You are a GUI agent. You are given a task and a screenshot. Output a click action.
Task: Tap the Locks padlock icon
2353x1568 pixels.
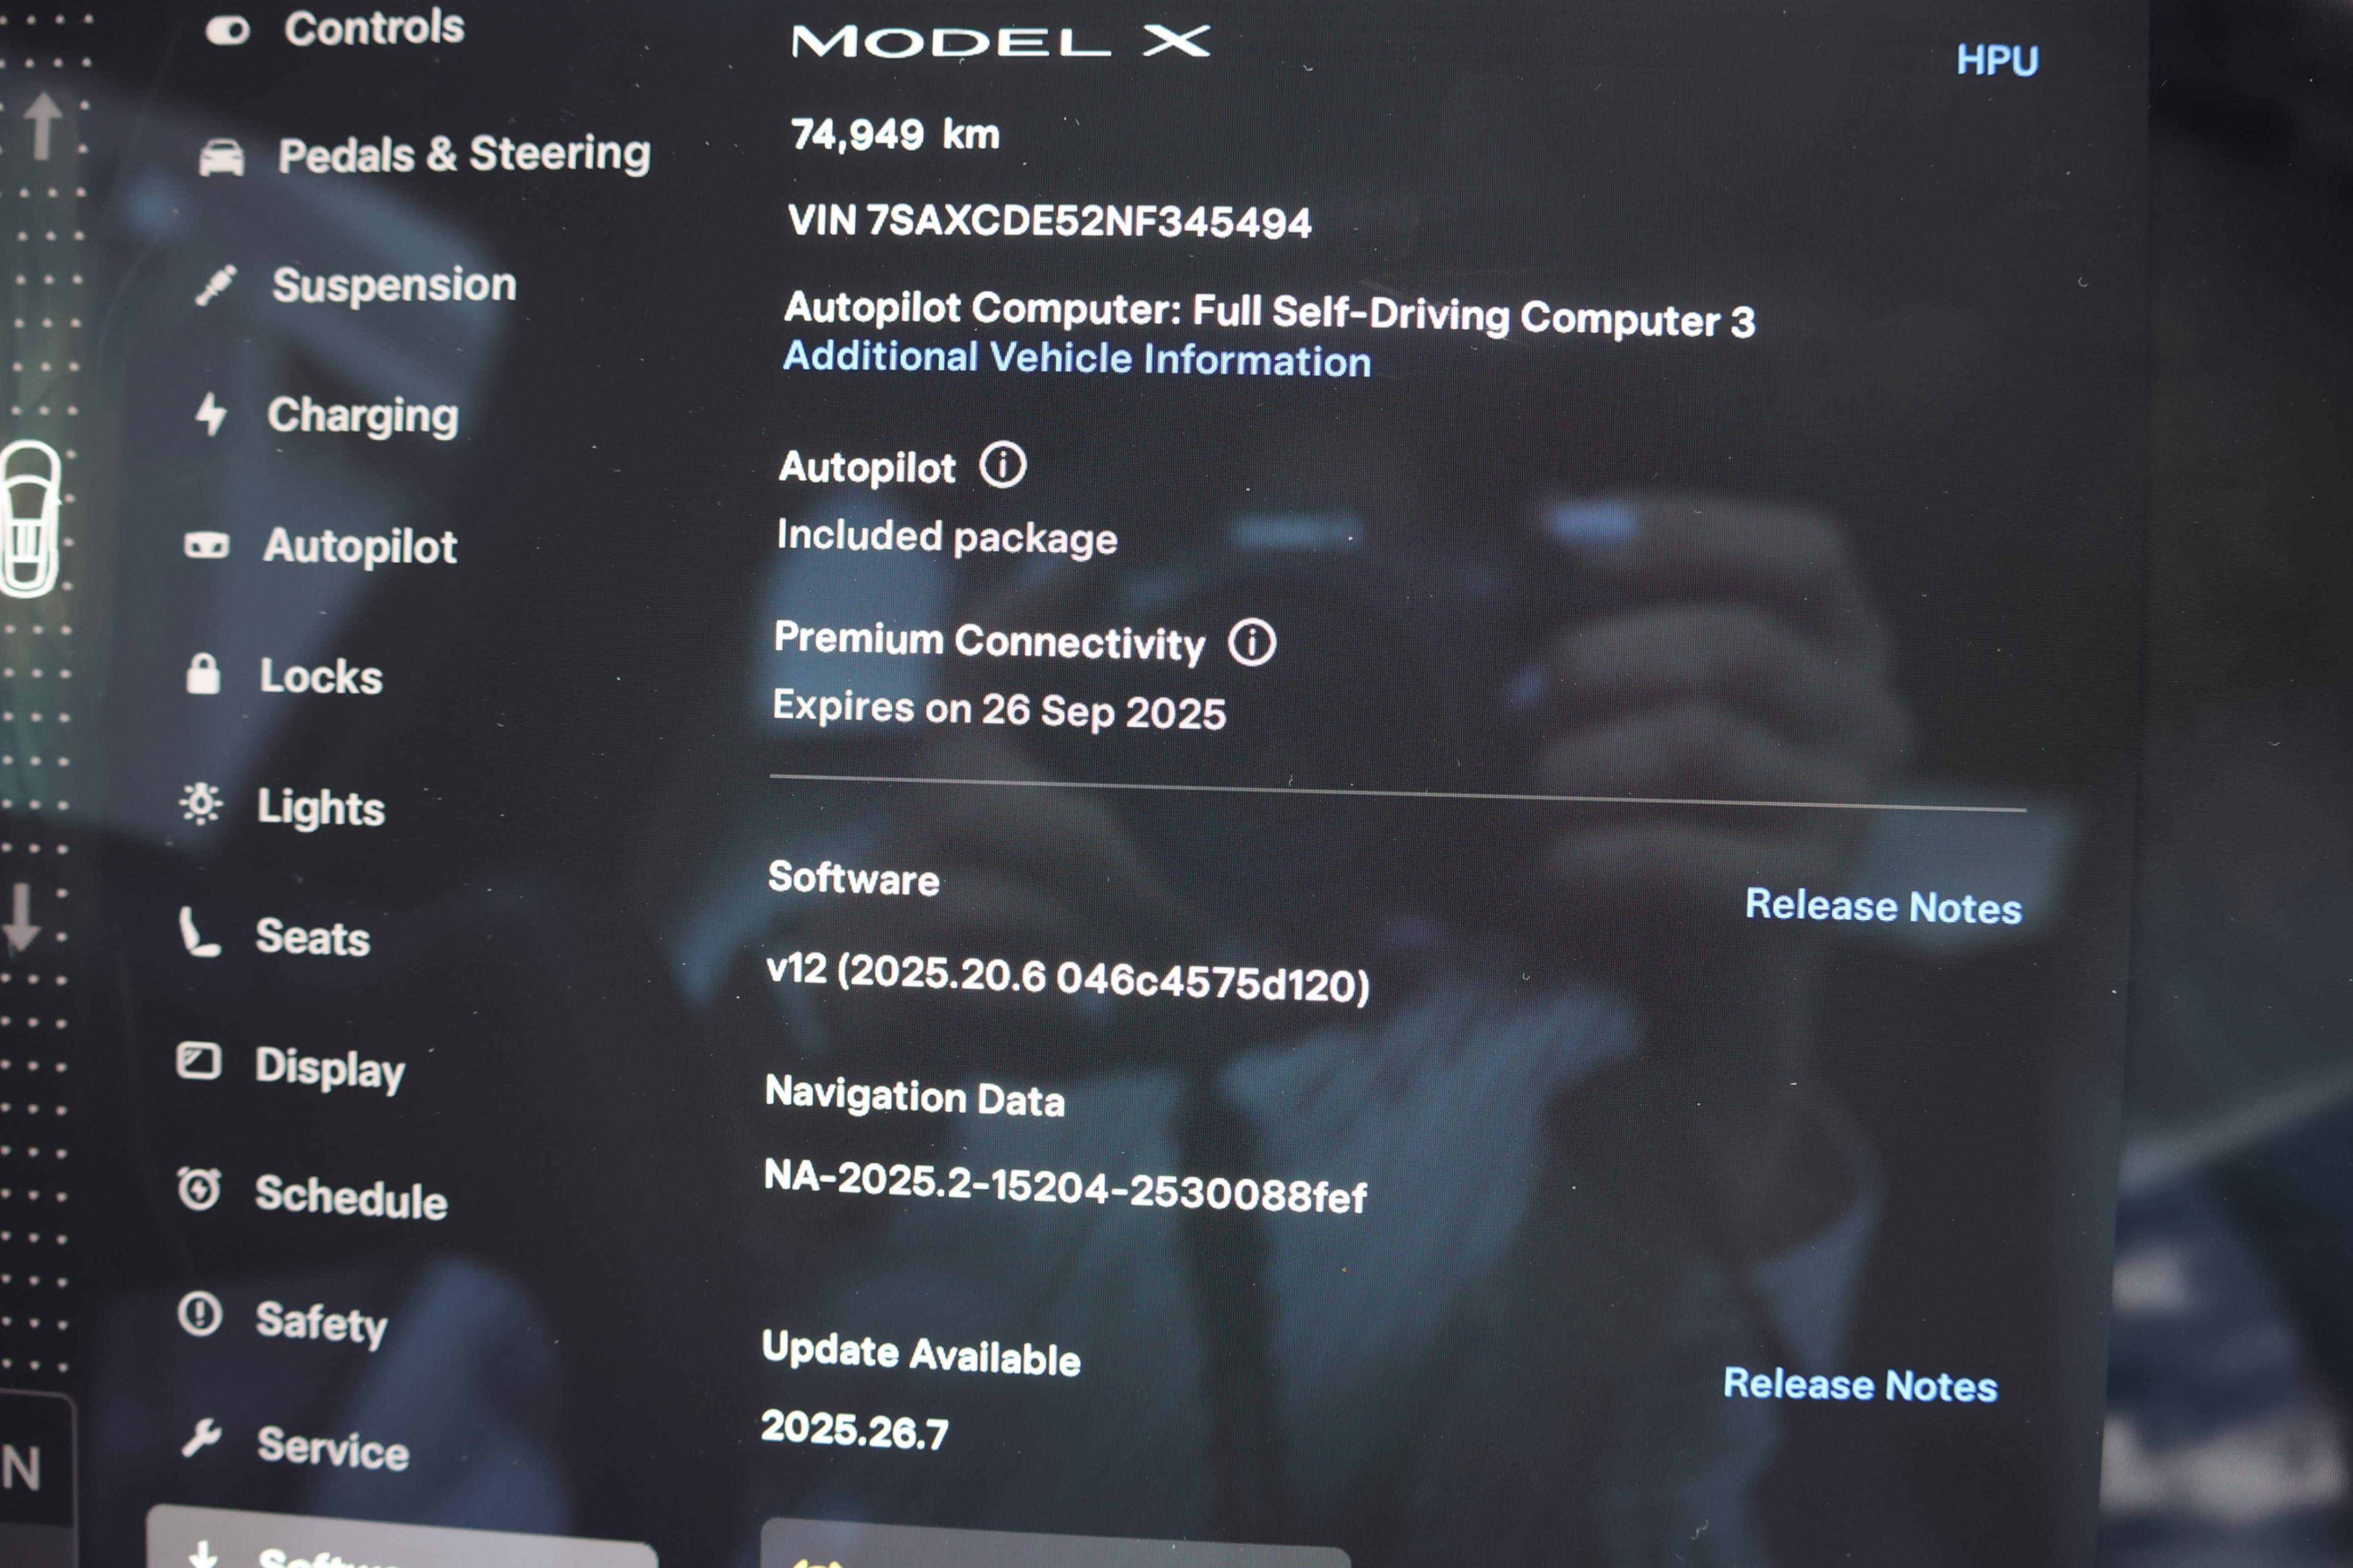pos(203,674)
